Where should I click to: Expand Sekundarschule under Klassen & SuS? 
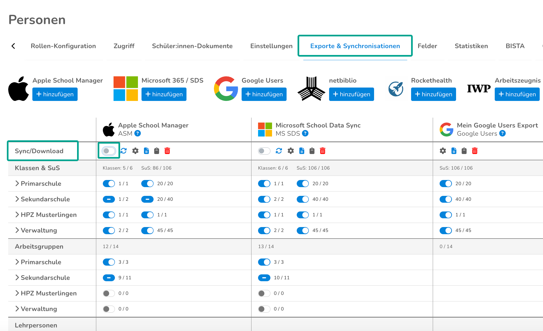pyautogui.click(x=17, y=199)
